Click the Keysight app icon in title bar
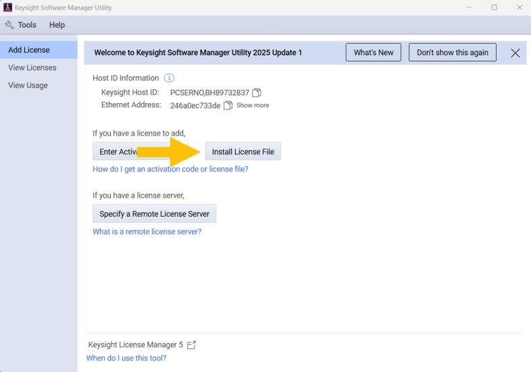 [x=7, y=7]
